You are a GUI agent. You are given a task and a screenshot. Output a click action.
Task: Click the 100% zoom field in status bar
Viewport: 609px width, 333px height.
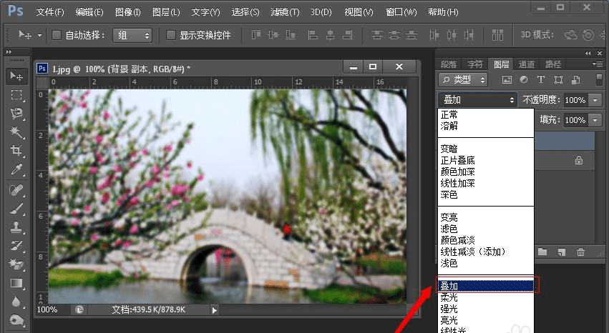[x=47, y=309]
